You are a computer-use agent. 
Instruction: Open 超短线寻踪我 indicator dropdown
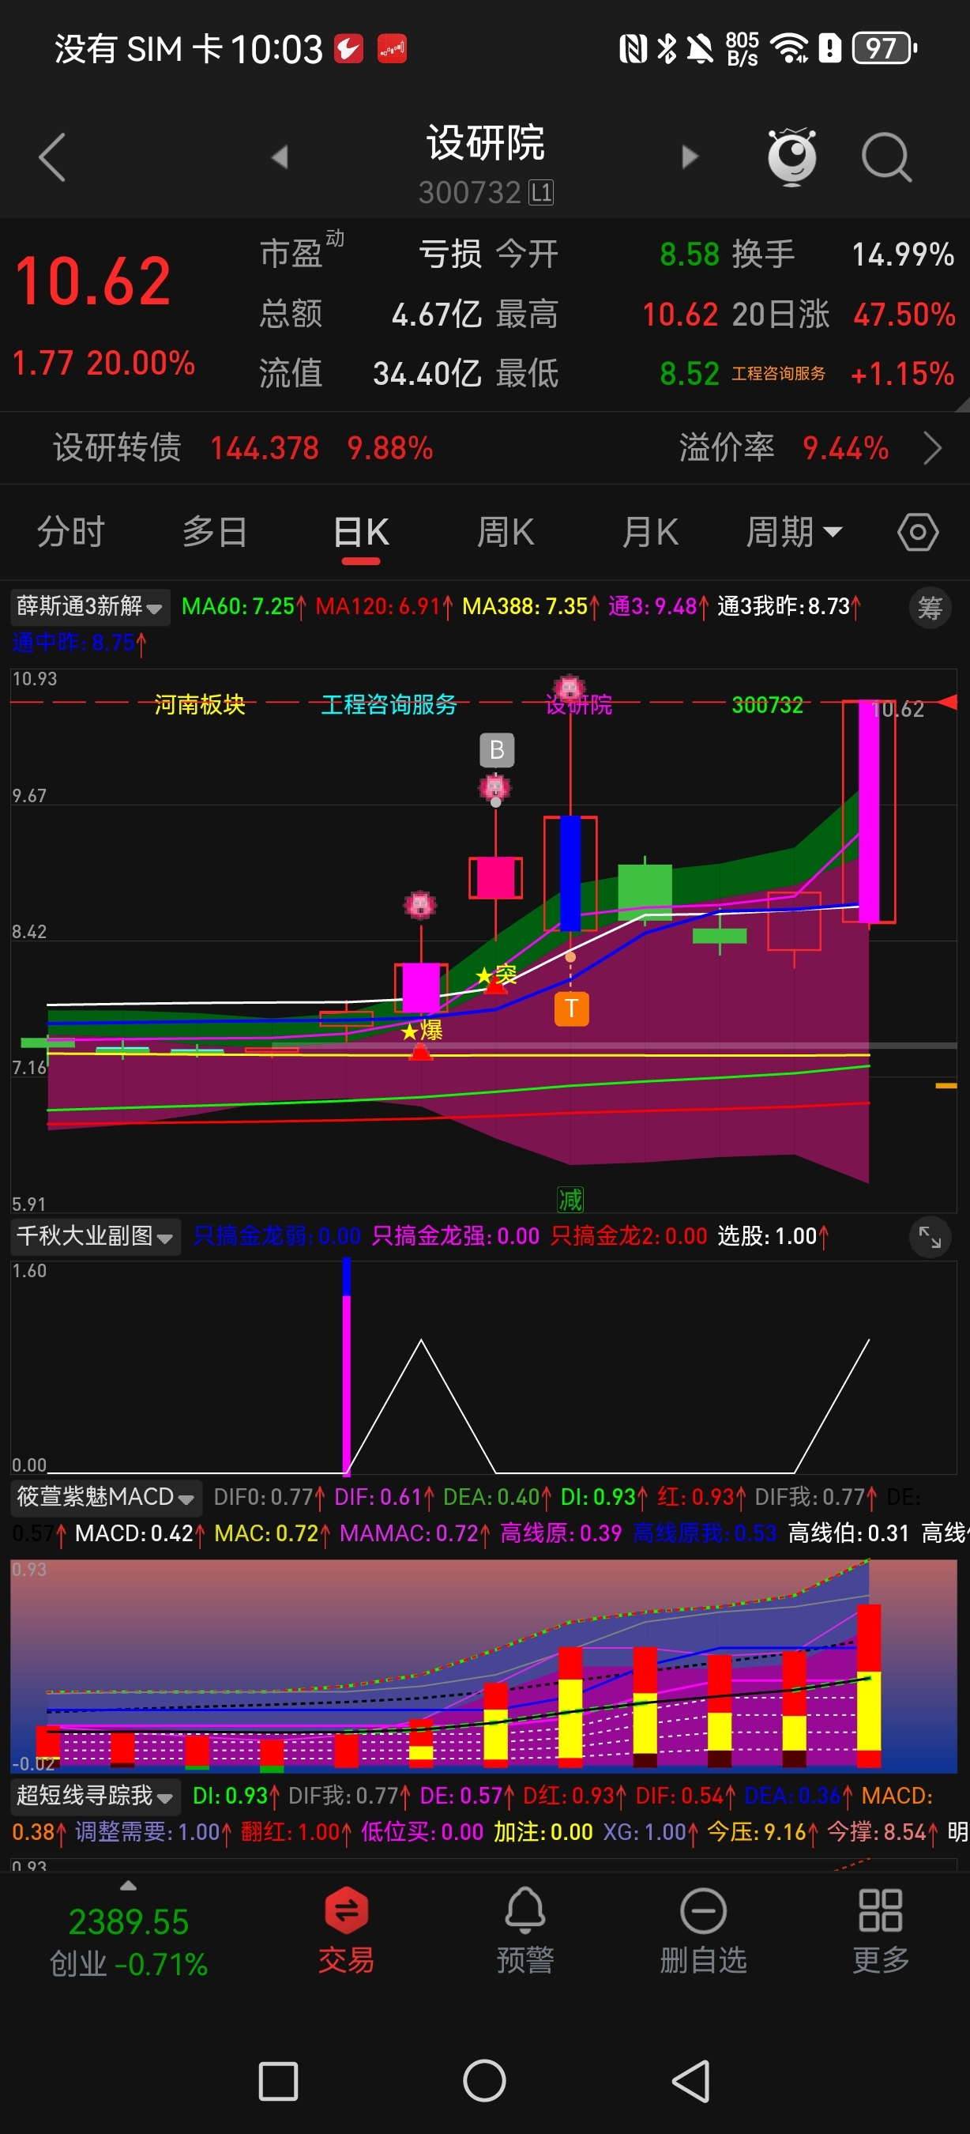[95, 1795]
